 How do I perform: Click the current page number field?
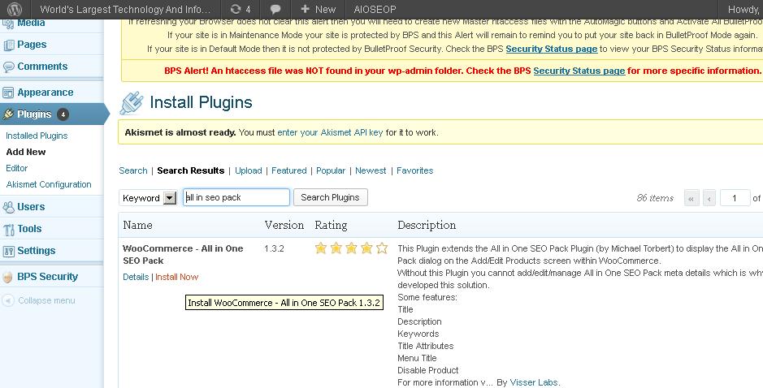pos(735,198)
